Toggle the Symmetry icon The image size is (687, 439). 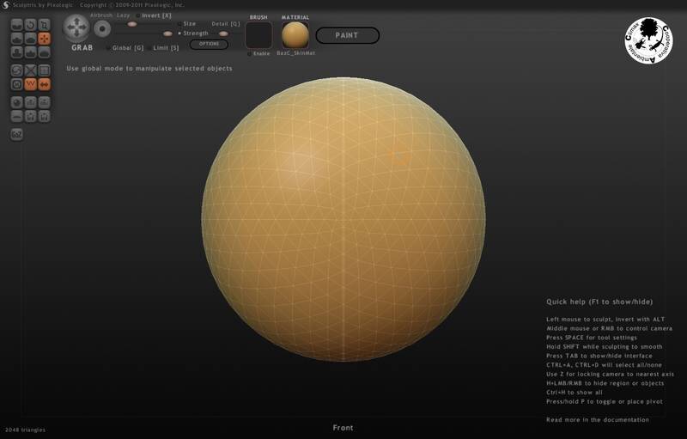(45, 84)
